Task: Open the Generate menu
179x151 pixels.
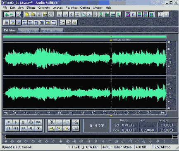Action: point(44,8)
